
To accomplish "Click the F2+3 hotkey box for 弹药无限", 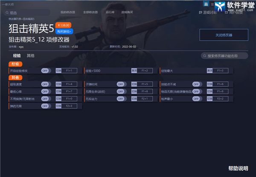I will point(69,106).
